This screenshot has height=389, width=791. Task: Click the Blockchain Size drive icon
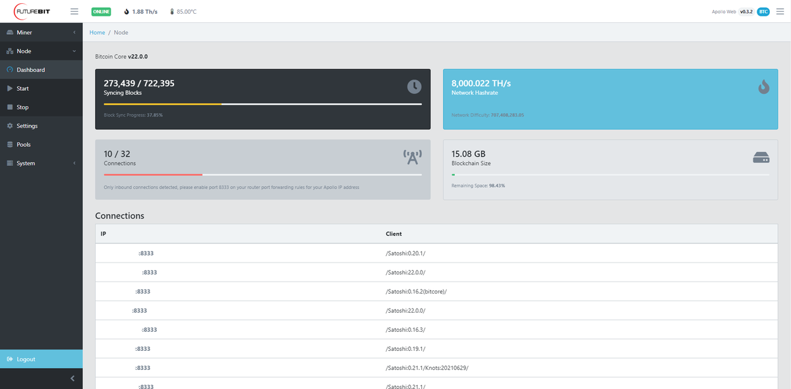[x=761, y=158]
